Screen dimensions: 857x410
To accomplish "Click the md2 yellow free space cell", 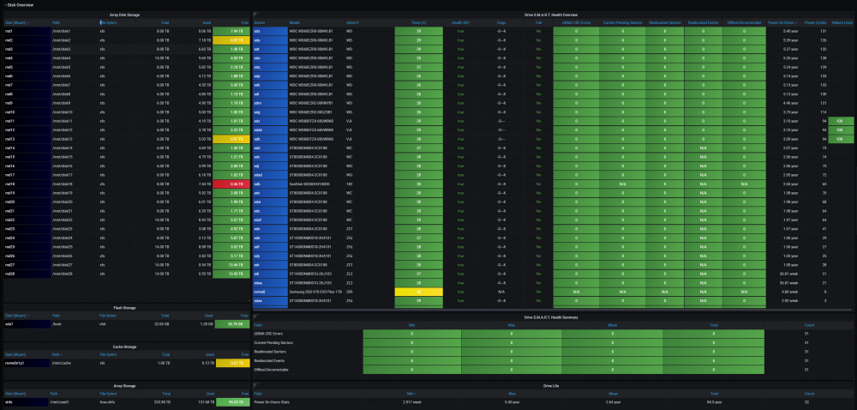I will tap(231, 40).
